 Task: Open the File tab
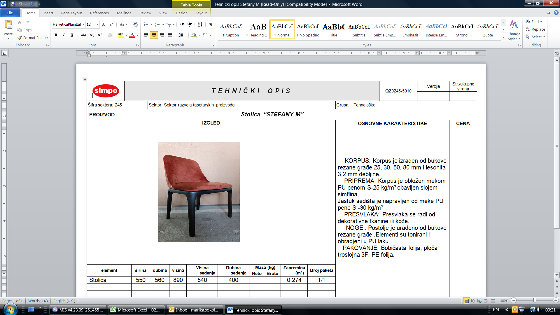[x=10, y=13]
